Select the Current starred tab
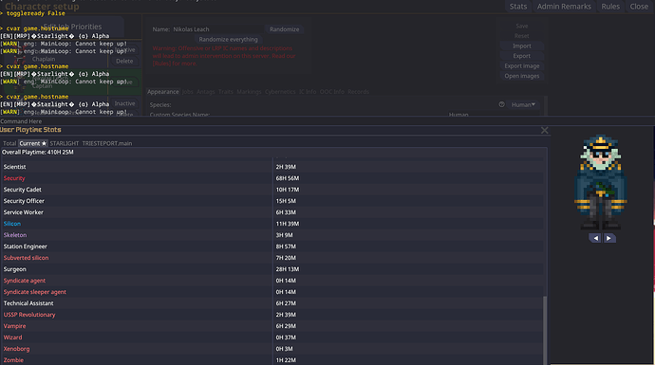Image resolution: width=655 pixels, height=365 pixels. pos(32,143)
